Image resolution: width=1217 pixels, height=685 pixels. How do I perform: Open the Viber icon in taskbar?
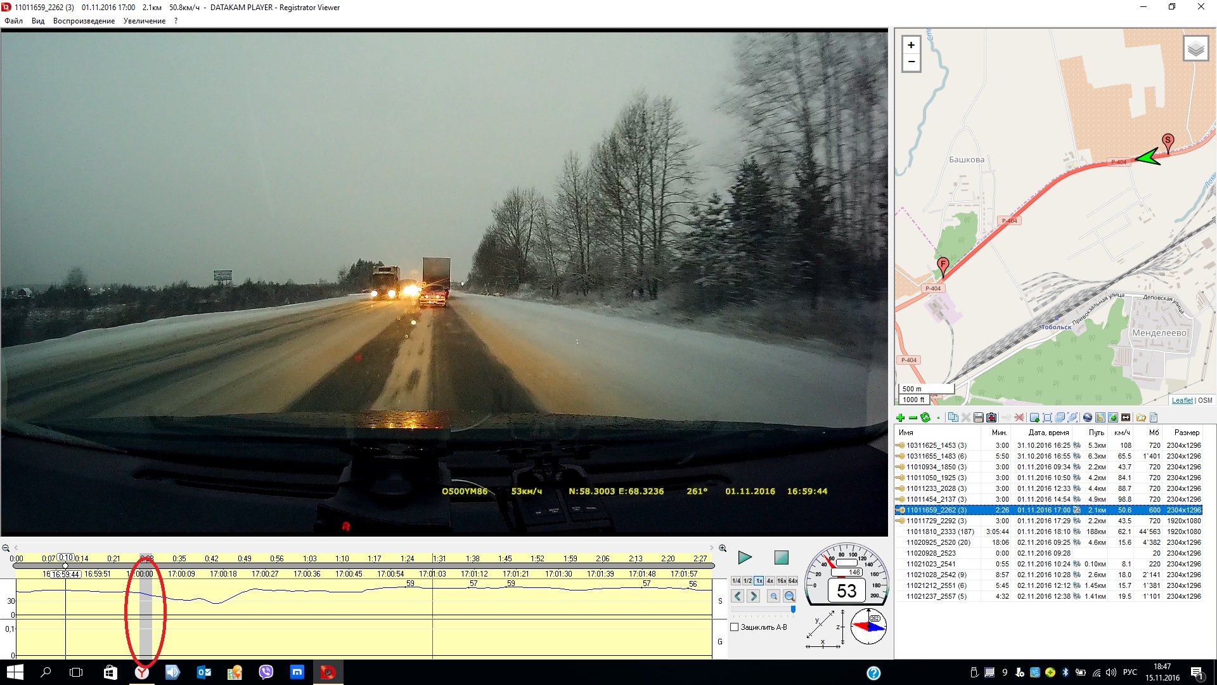pos(266,672)
